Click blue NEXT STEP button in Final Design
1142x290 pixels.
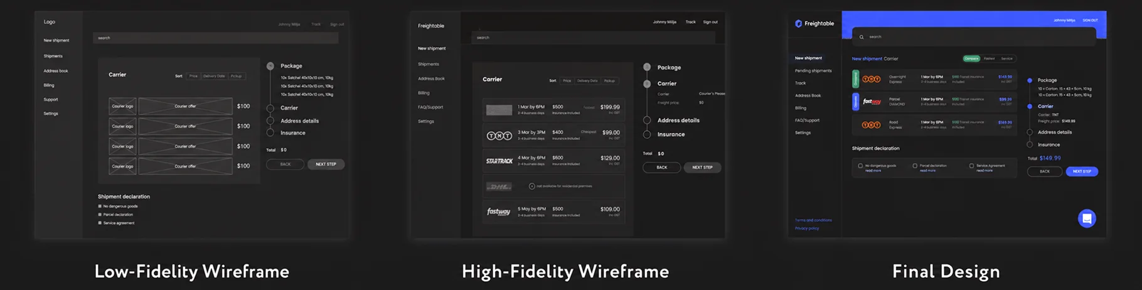[x=1082, y=171]
